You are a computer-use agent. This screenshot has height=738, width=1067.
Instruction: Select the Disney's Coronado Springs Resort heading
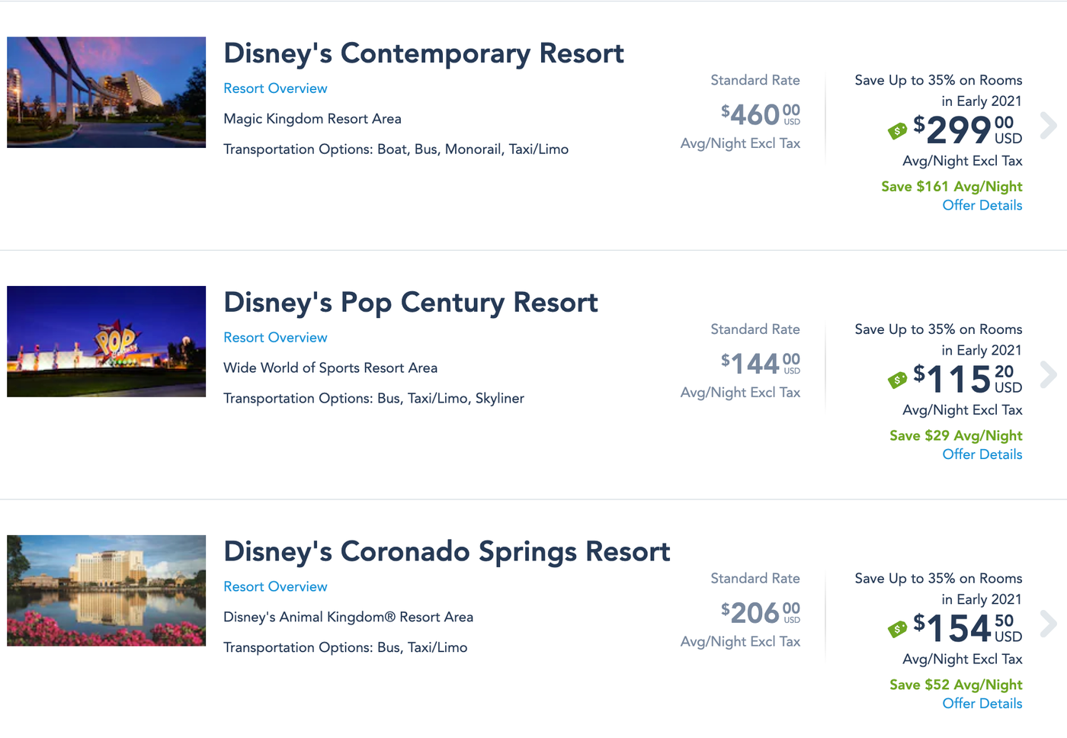click(x=447, y=551)
